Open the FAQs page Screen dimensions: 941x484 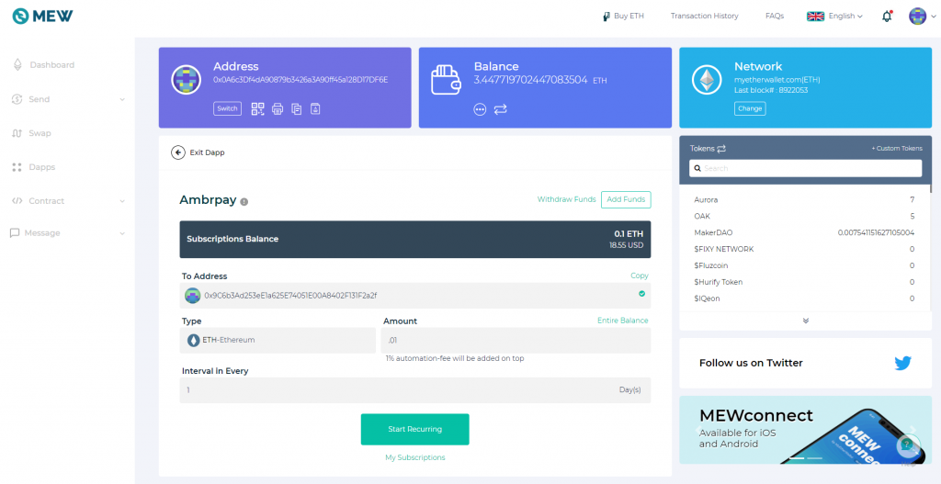(774, 17)
